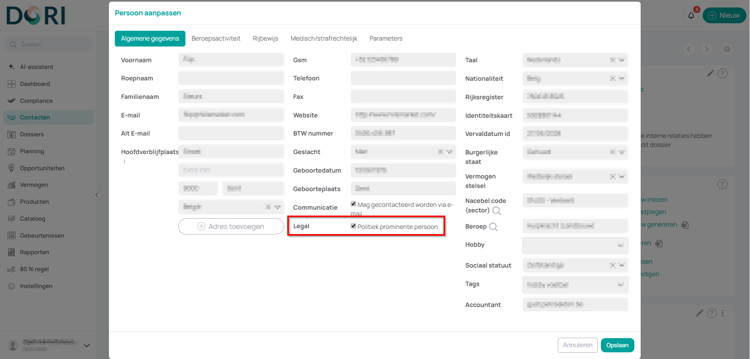Open the Vermogen stelsel dropdown
The image size is (750, 359).
575,177
